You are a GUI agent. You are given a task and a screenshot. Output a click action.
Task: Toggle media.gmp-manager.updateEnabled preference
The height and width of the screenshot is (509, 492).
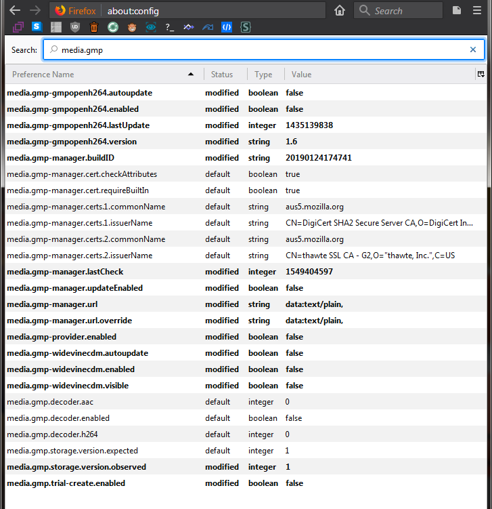(x=246, y=288)
